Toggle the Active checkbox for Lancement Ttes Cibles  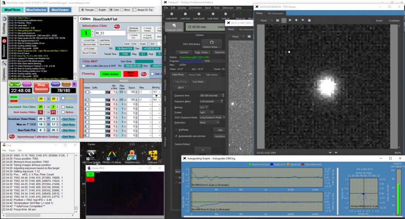pos(63,107)
